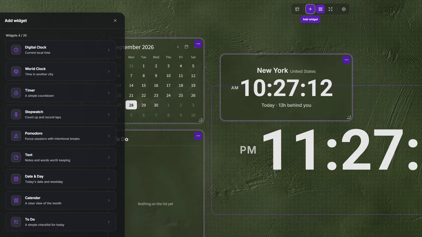Click the To Do checklist icon
Image resolution: width=422 pixels, height=237 pixels.
(16, 222)
